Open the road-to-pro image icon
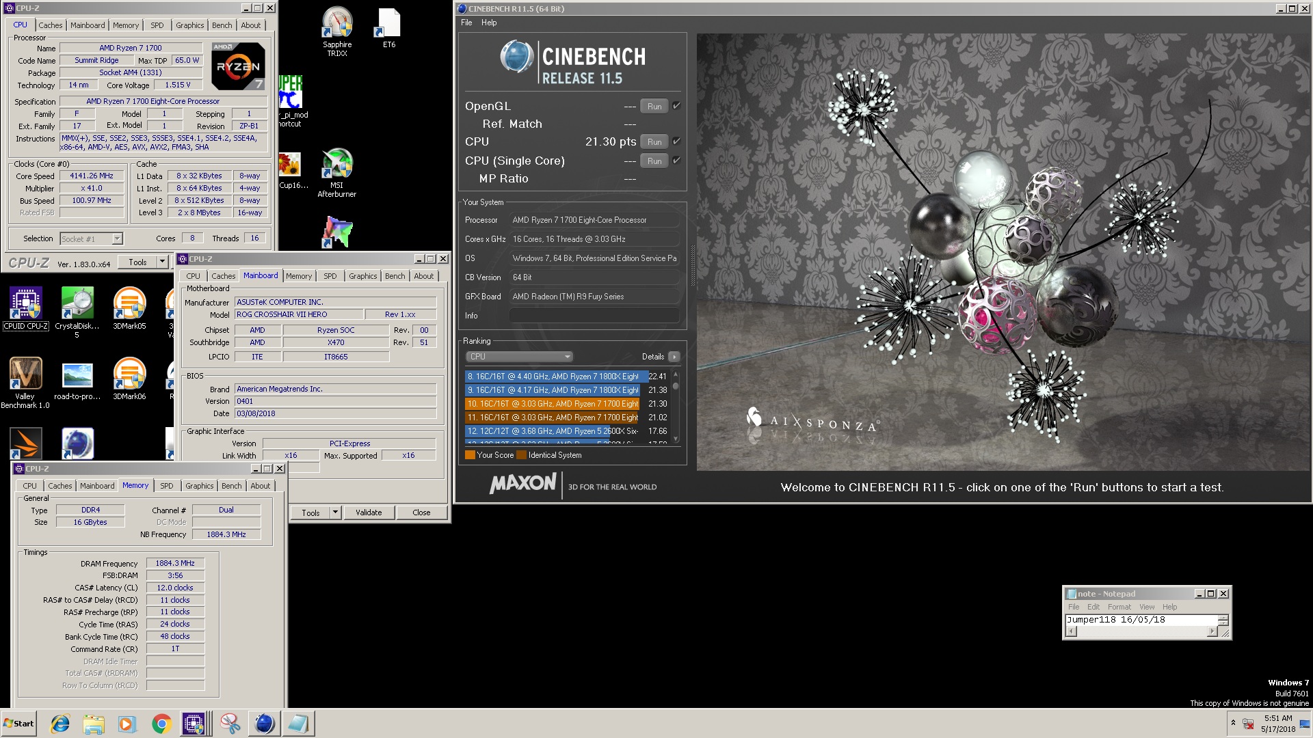 [x=77, y=379]
